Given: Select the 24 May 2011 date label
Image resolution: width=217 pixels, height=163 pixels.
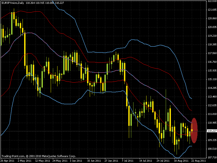Looking at the screenshot, I should click(x=60, y=161).
